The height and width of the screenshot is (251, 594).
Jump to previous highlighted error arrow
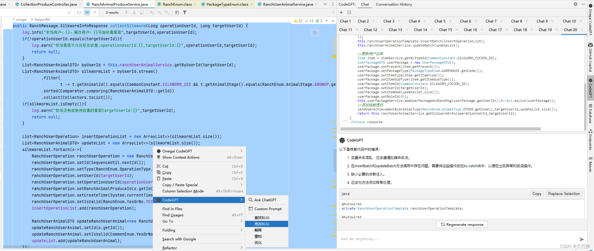[x=327, y=21]
